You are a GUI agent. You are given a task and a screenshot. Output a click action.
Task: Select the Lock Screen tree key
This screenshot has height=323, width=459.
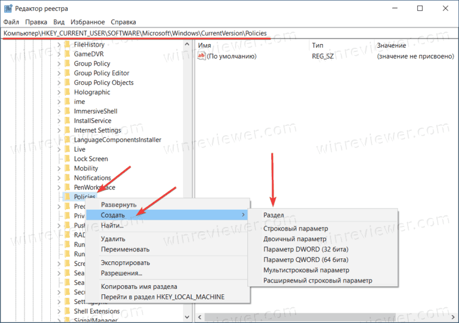point(91,159)
